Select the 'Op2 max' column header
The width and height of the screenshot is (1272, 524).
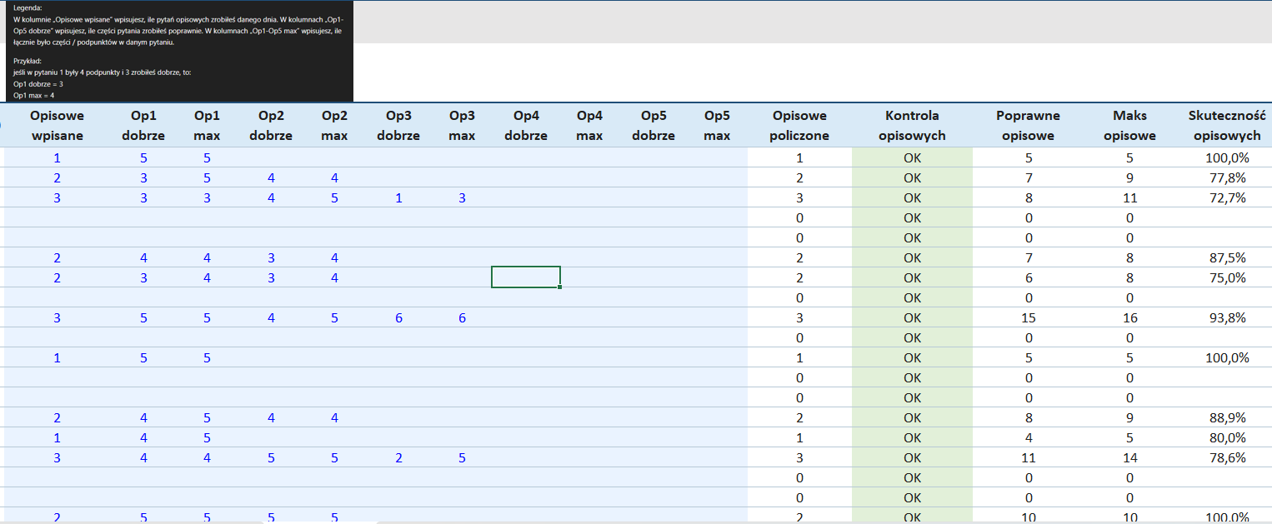point(334,125)
